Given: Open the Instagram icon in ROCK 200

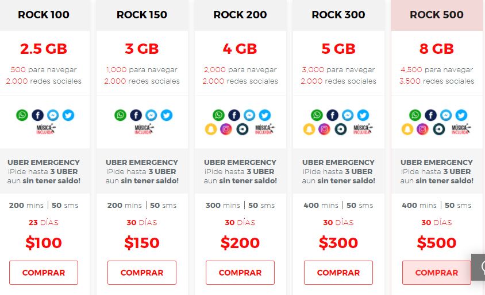Looking at the screenshot, I should 226,129.
